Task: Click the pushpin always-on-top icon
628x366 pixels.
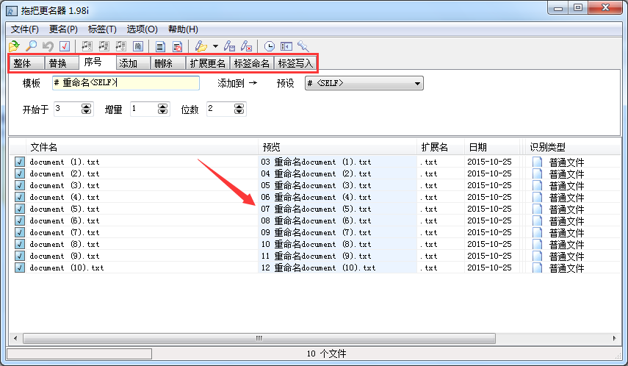Action: click(303, 46)
